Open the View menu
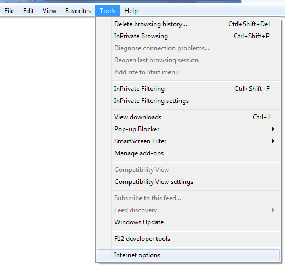285x265 pixels. click(x=49, y=11)
